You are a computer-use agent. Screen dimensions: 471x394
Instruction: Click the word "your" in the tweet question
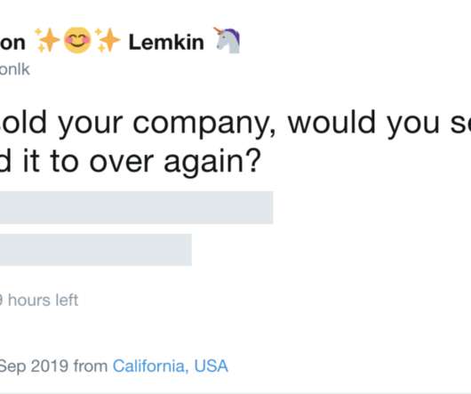pos(90,125)
